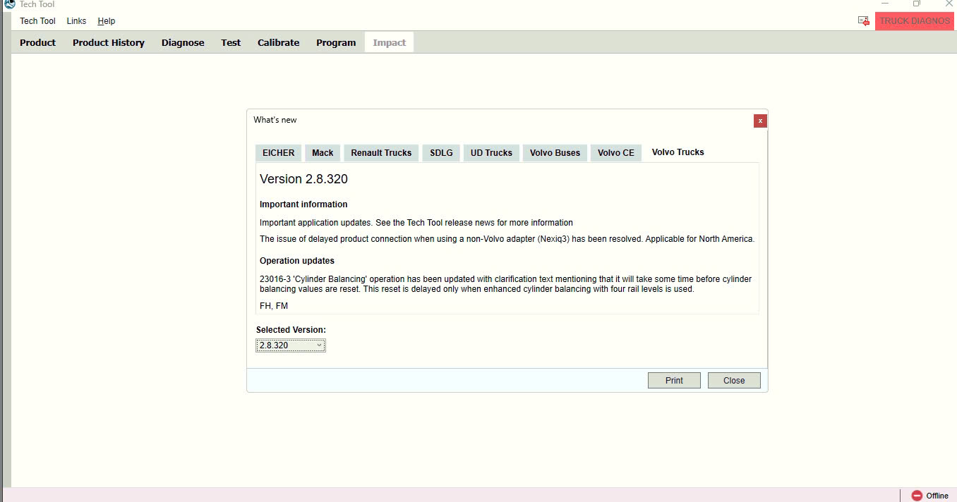Select the Volvo Buses tab
Viewport: 957px width, 502px height.
(x=555, y=153)
